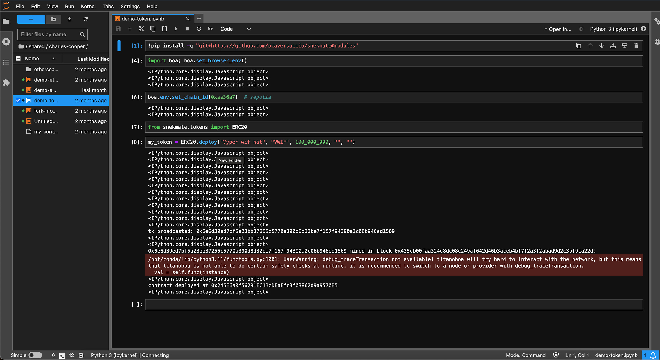660x360 pixels.
Task: Click the terminals count icon in status bar
Action: [62, 355]
